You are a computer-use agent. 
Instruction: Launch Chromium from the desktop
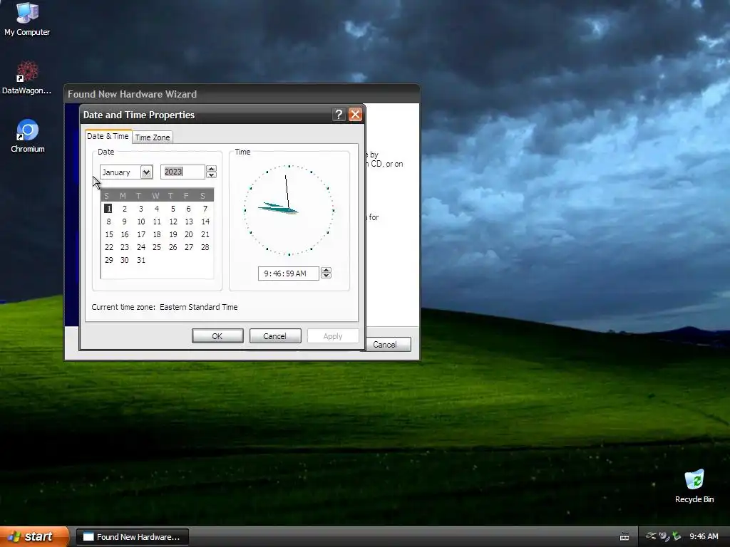pos(28,136)
